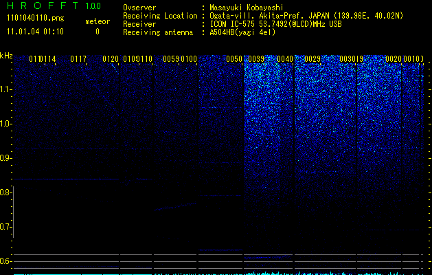Click the version number 1.0.0
The image size is (432, 275).
(93, 5)
